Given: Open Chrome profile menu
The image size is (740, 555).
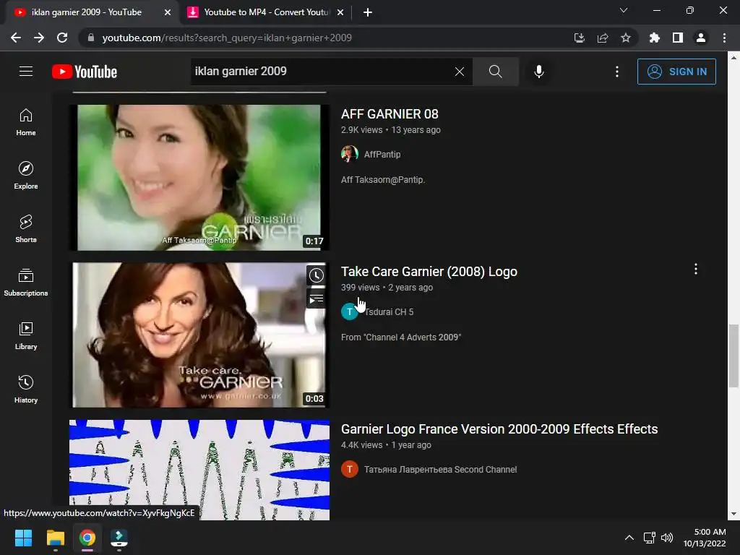Looking at the screenshot, I should 701,38.
